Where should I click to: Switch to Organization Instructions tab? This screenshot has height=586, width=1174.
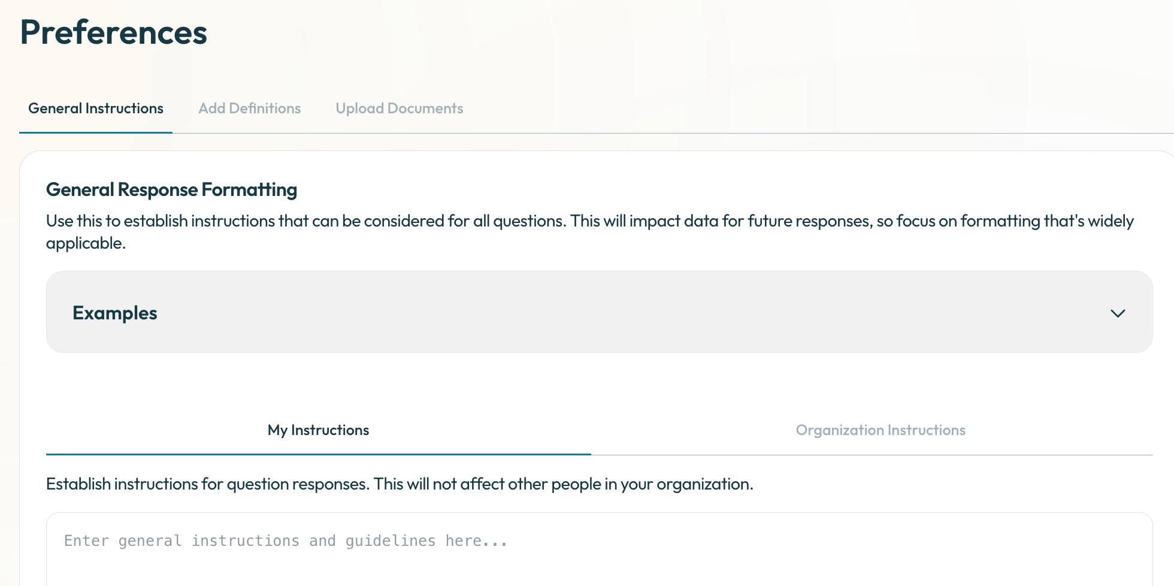pos(880,430)
